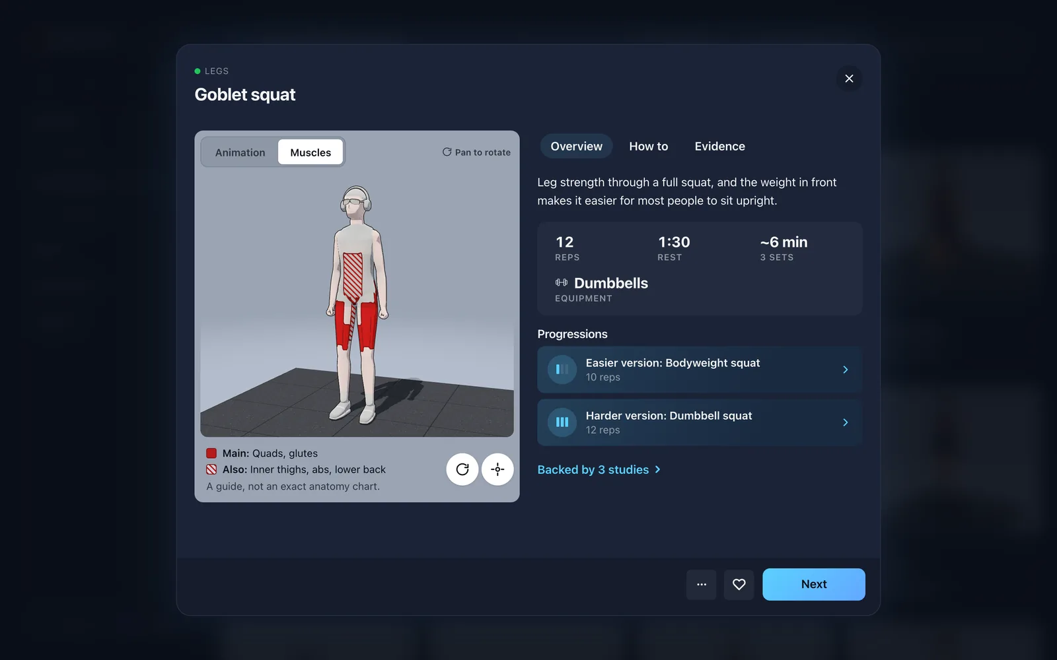Open the How to tab
The height and width of the screenshot is (660, 1057).
tap(648, 147)
